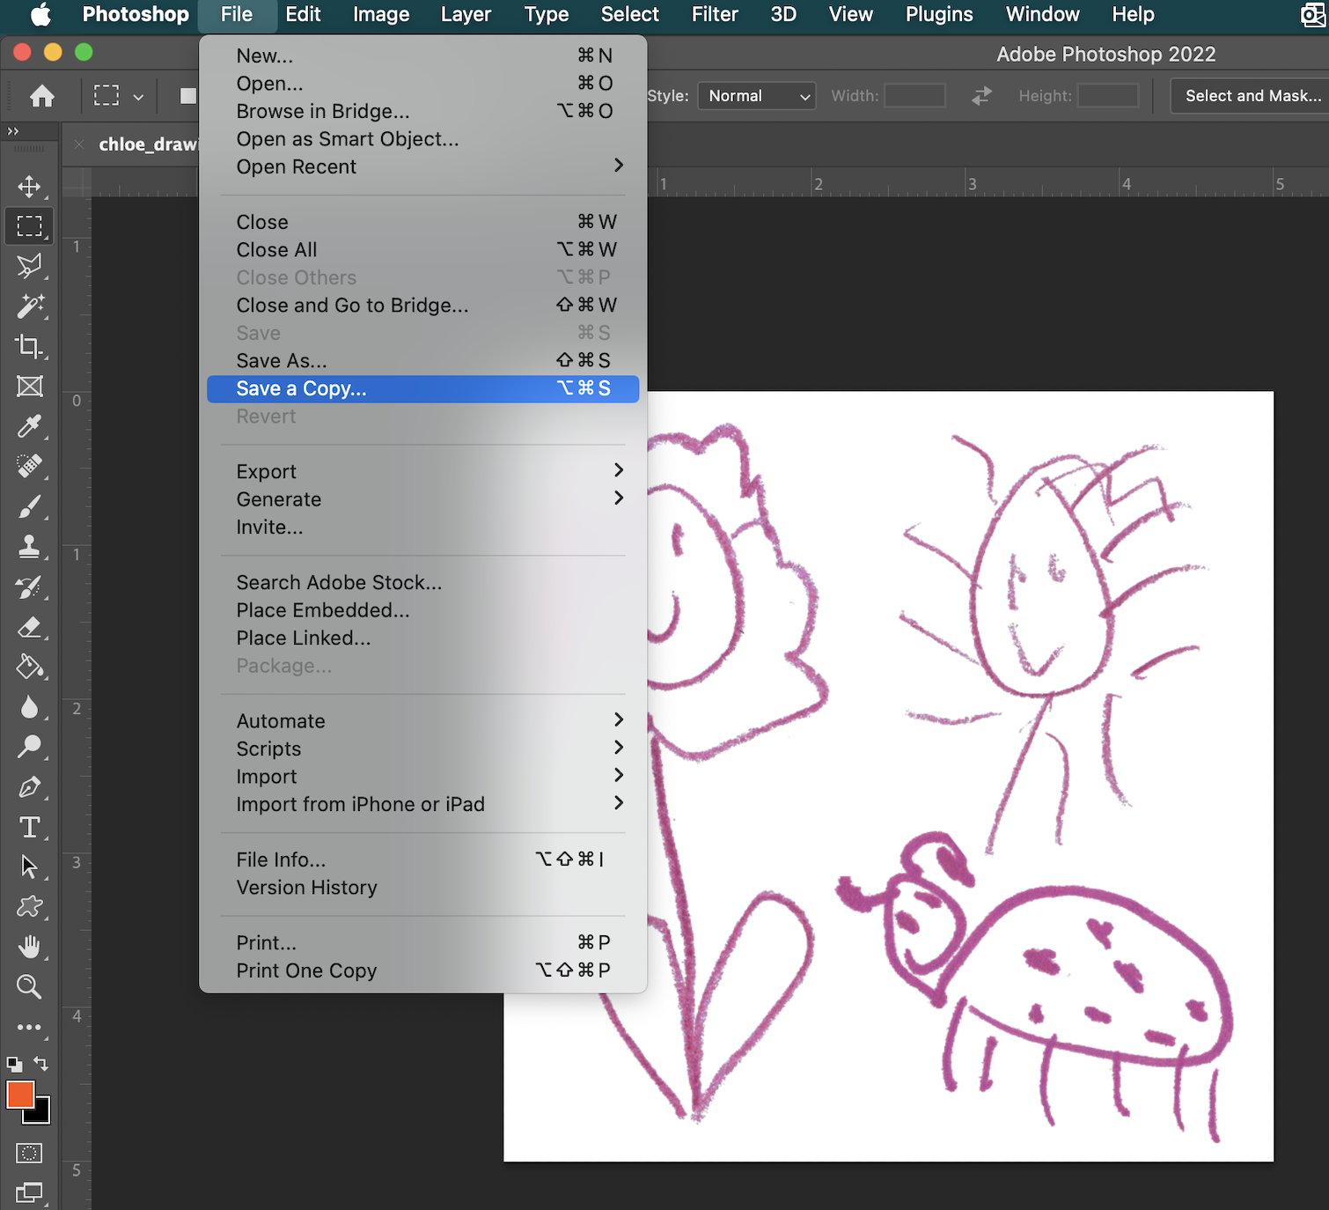The height and width of the screenshot is (1210, 1329).
Task: Select the Lasso tool
Action: pyautogui.click(x=29, y=266)
